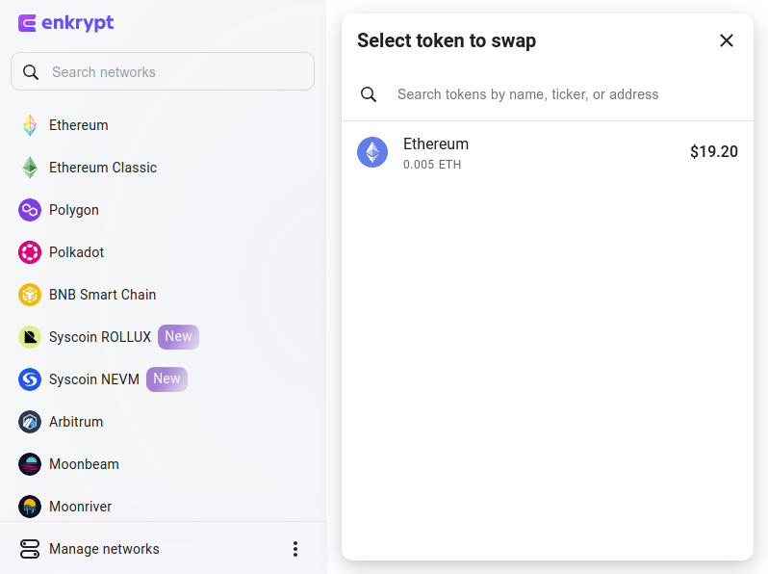Pick the Polkadot pink icon
Image resolution: width=768 pixels, height=574 pixels.
click(30, 252)
